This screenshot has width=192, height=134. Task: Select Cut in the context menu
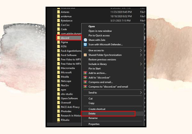point(91,99)
